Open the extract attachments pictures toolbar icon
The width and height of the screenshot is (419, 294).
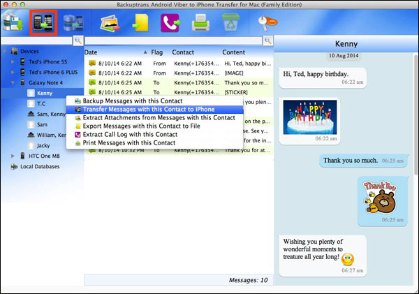tap(110, 23)
